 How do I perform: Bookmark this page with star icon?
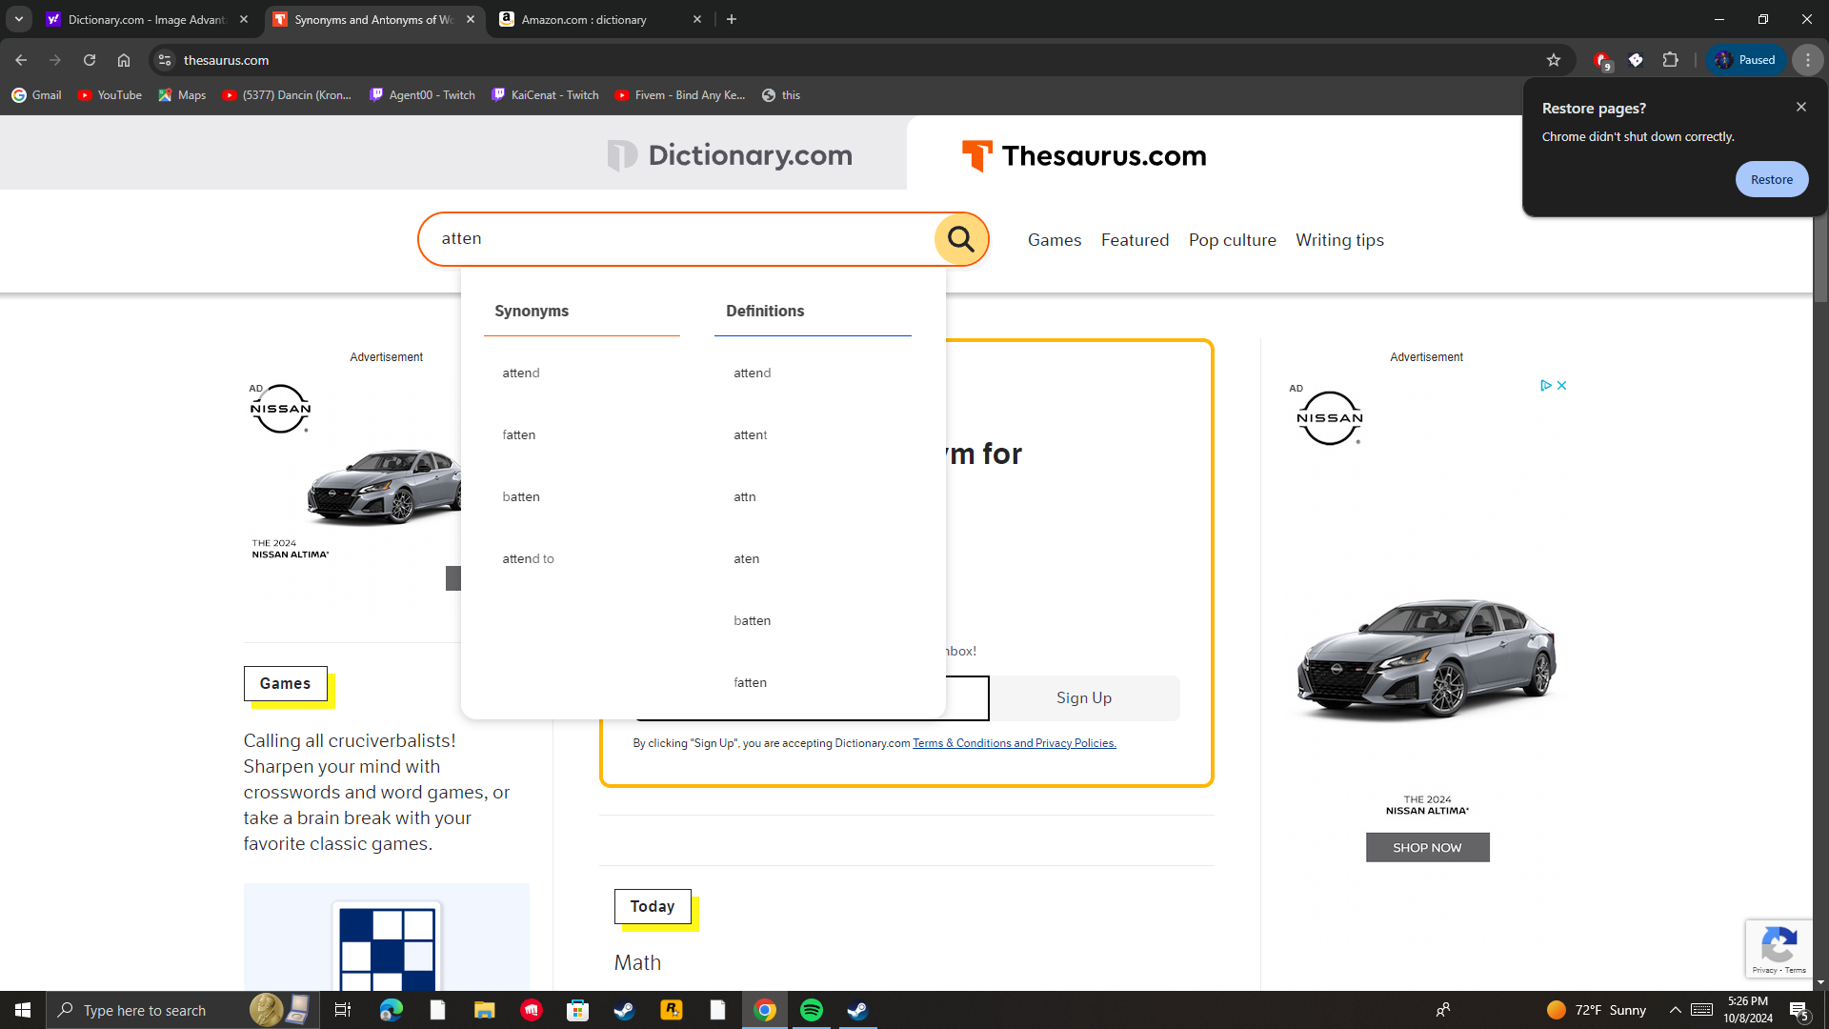(x=1554, y=60)
